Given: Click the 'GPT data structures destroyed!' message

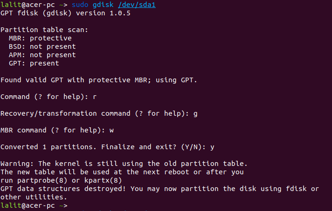Looking at the screenshot, I should pos(159,189).
